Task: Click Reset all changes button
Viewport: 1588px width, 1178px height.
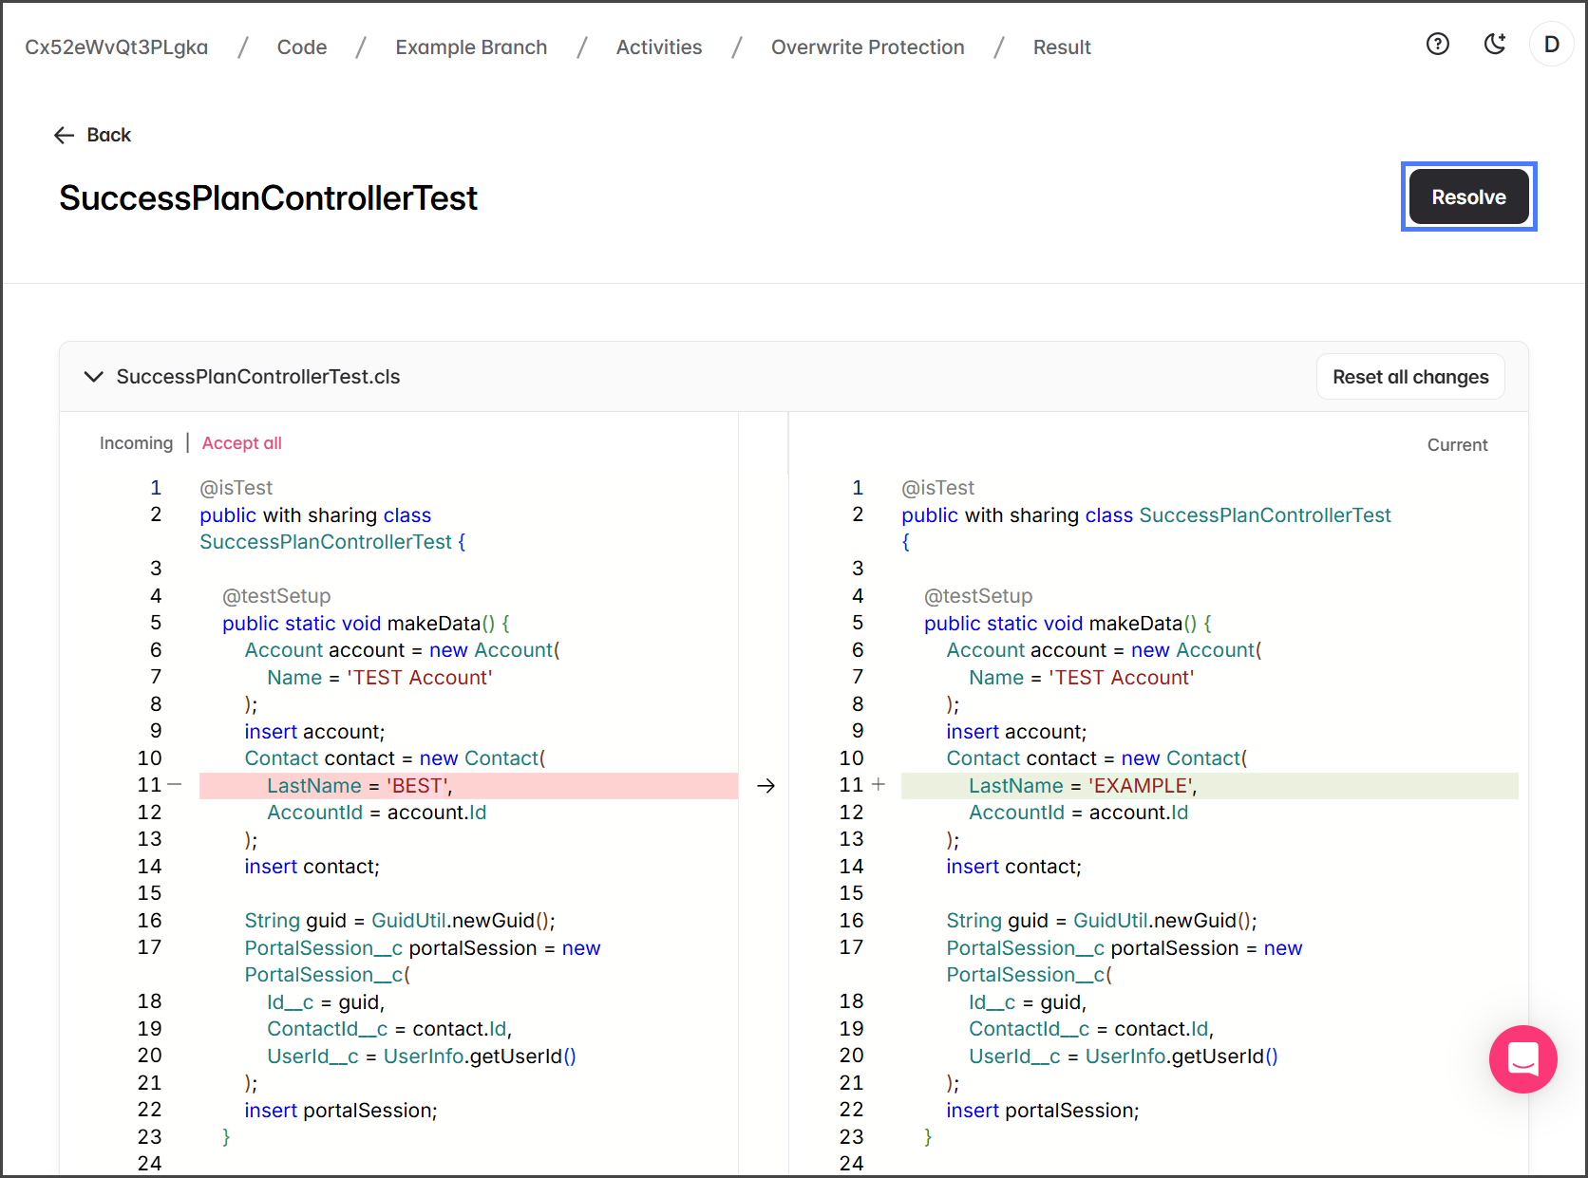Action: (1409, 377)
